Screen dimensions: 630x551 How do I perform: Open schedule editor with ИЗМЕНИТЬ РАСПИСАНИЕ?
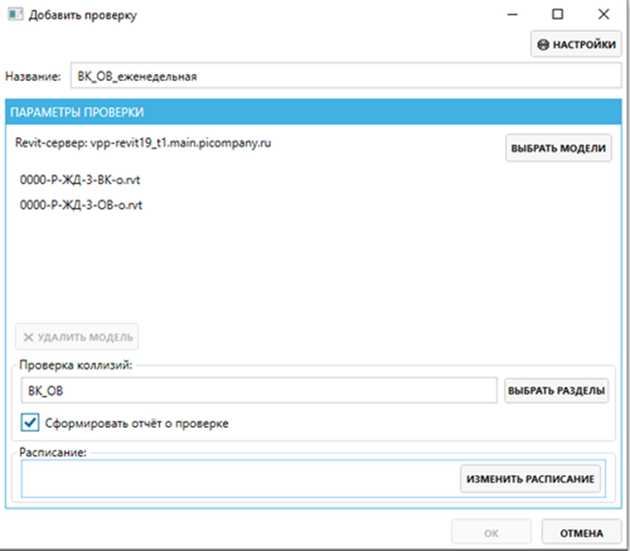pyautogui.click(x=530, y=480)
